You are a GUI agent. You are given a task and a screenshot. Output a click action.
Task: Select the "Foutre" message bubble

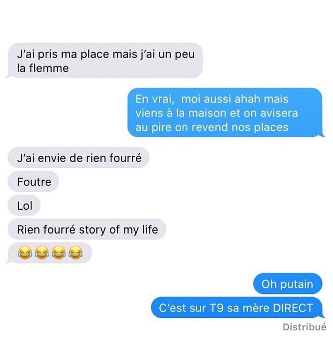tap(33, 182)
